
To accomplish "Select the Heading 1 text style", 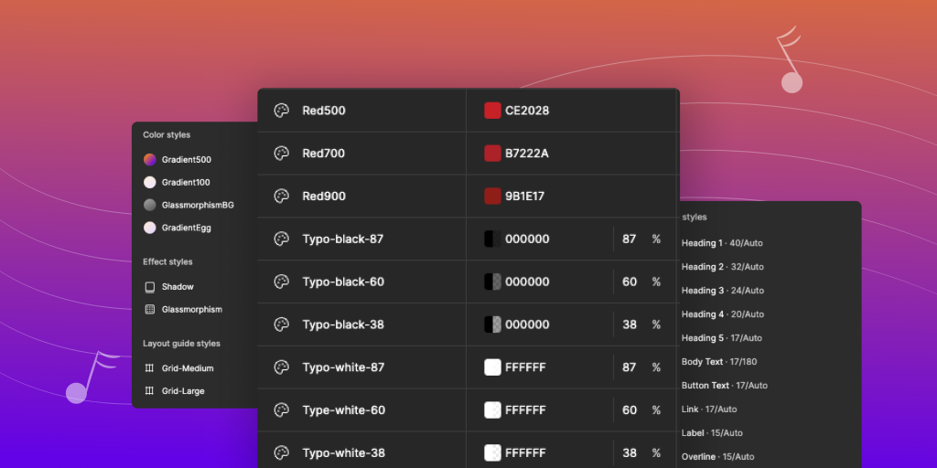I will coord(722,243).
